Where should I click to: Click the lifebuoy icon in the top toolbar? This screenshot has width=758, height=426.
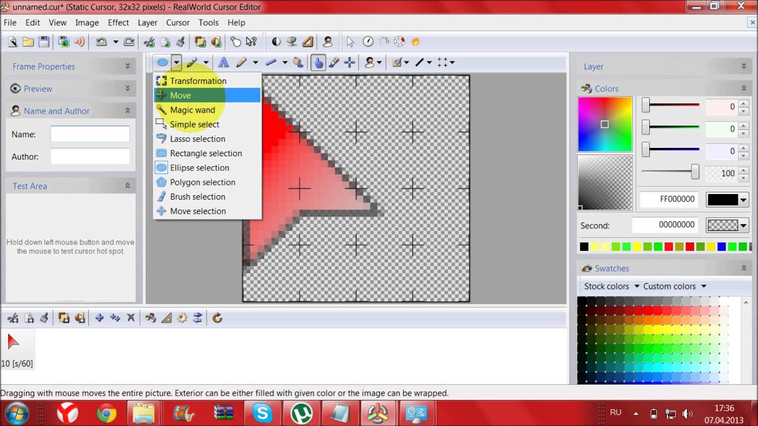point(400,42)
